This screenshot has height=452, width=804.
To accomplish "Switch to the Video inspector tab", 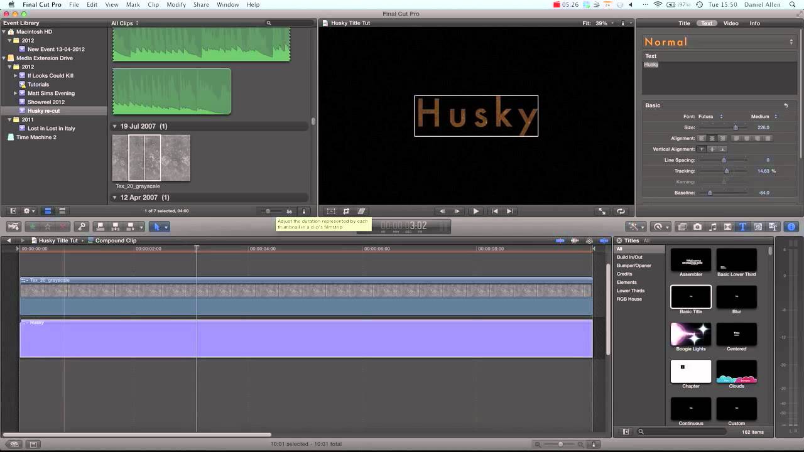I will pos(731,23).
